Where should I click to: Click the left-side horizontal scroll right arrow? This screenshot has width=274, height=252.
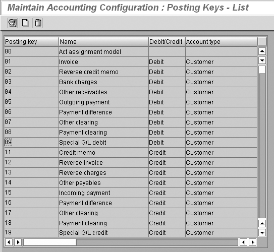[x=18, y=242]
